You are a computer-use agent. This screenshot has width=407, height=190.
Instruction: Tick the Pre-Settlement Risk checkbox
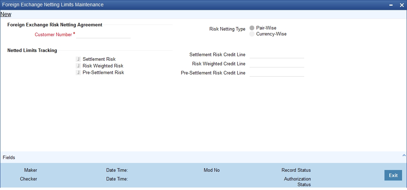click(x=79, y=73)
